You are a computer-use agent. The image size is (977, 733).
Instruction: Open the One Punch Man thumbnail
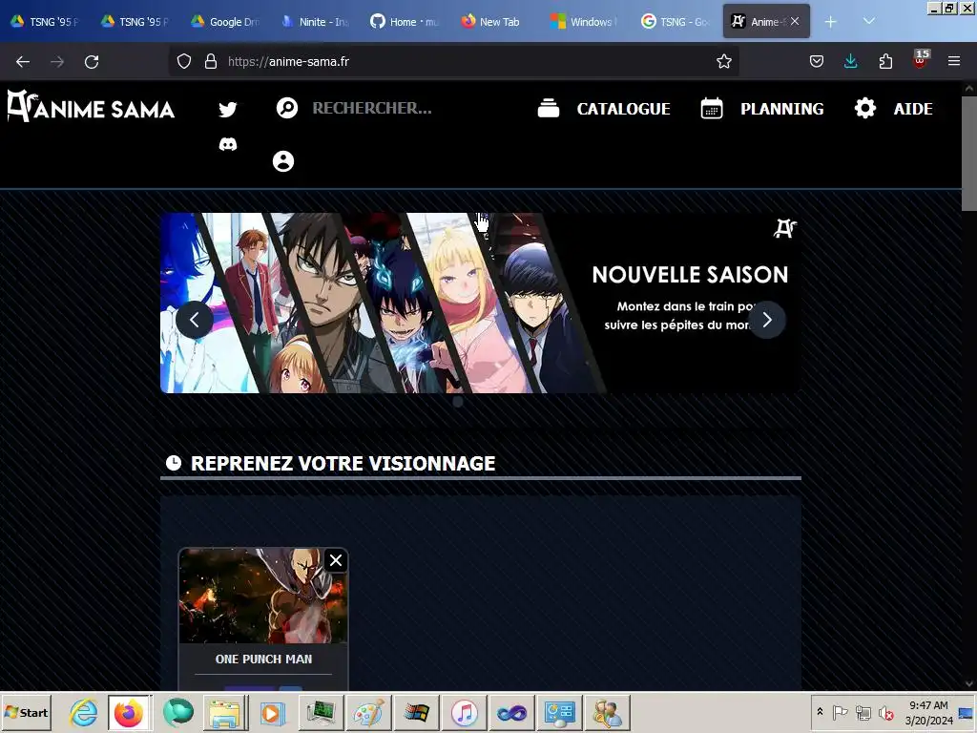pyautogui.click(x=263, y=596)
